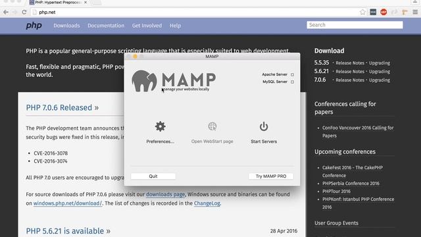
Task: Open the PHP 7.0.6 Released headline
Action: pos(62,107)
